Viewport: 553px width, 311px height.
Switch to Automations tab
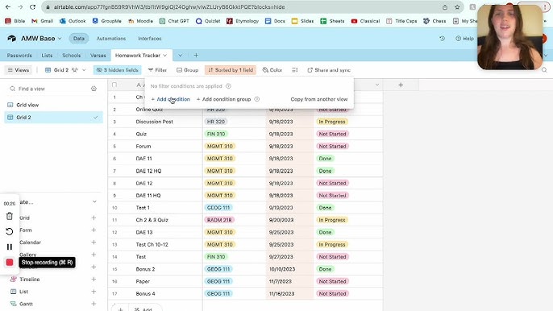(x=111, y=39)
